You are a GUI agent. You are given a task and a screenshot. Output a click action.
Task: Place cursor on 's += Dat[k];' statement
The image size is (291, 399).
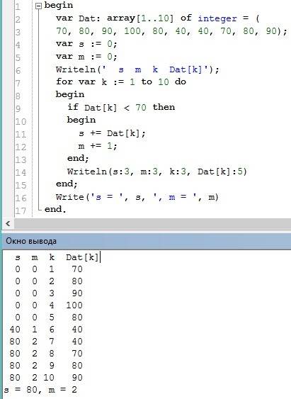[x=112, y=133]
